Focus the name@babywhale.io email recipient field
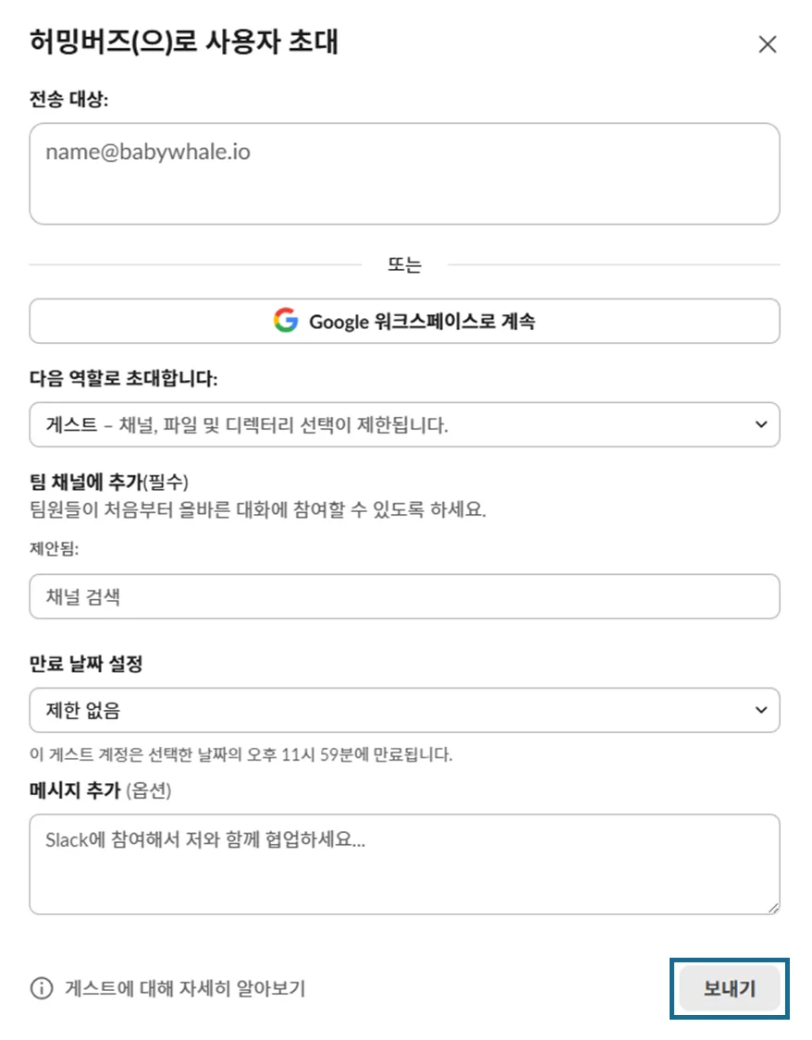Screen dimensions: 812x1040 [x=404, y=174]
